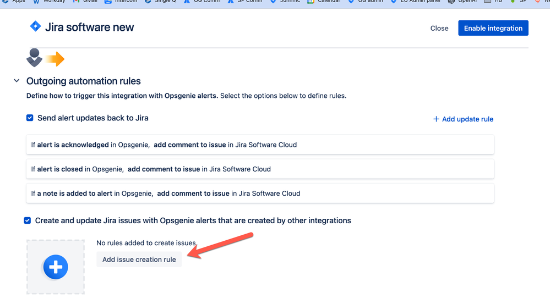Click Add issue creation rule button
Viewport: 550px width, 304px height.
click(x=139, y=259)
